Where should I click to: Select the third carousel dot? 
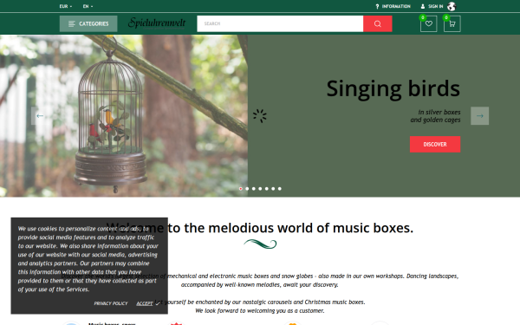coord(254,189)
